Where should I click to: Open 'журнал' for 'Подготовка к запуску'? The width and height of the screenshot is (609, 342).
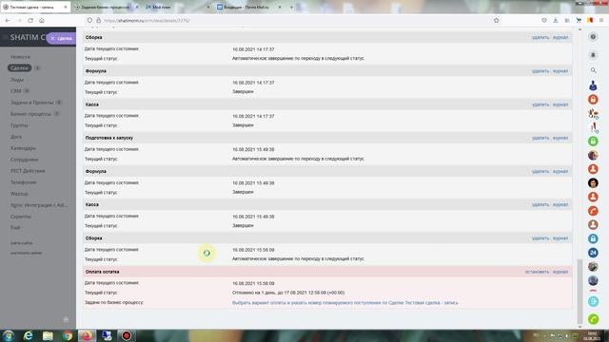coord(560,138)
